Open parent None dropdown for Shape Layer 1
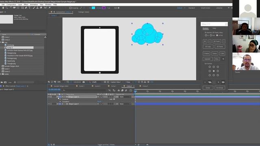 tap(125, 104)
